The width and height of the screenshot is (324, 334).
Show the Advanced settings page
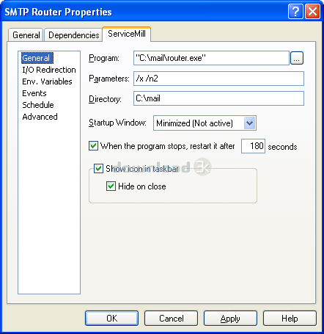click(40, 117)
